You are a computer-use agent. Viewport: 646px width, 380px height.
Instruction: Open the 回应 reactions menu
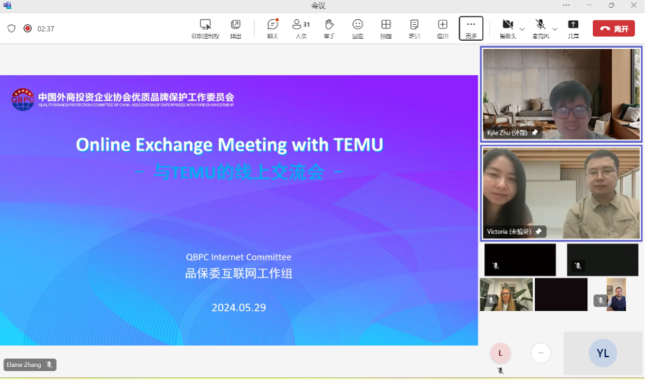pyautogui.click(x=358, y=29)
